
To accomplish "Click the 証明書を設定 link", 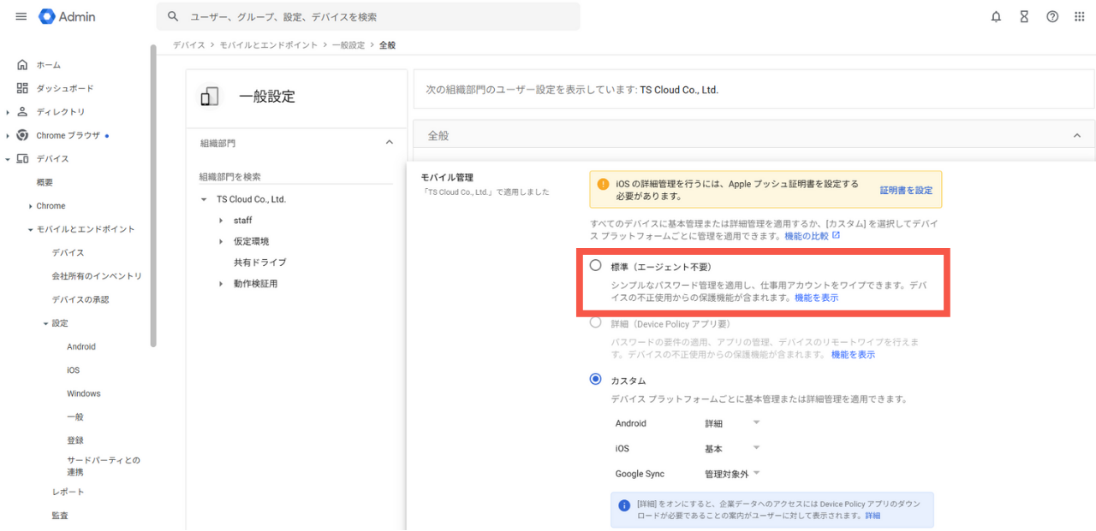I will (906, 190).
